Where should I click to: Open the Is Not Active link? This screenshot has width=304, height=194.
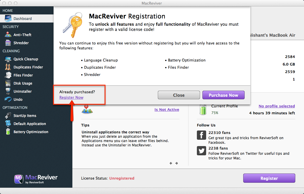pos(167,110)
